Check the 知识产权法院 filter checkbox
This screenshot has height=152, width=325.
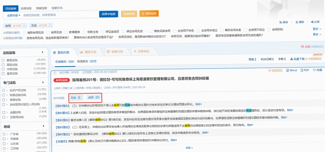[4, 90]
